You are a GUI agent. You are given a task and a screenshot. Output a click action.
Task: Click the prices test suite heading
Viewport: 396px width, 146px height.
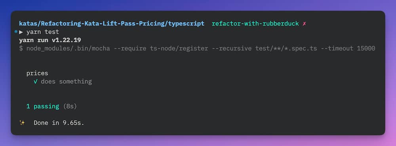point(37,73)
